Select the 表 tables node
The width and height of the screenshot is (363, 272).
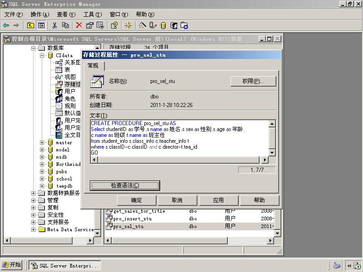(x=67, y=70)
